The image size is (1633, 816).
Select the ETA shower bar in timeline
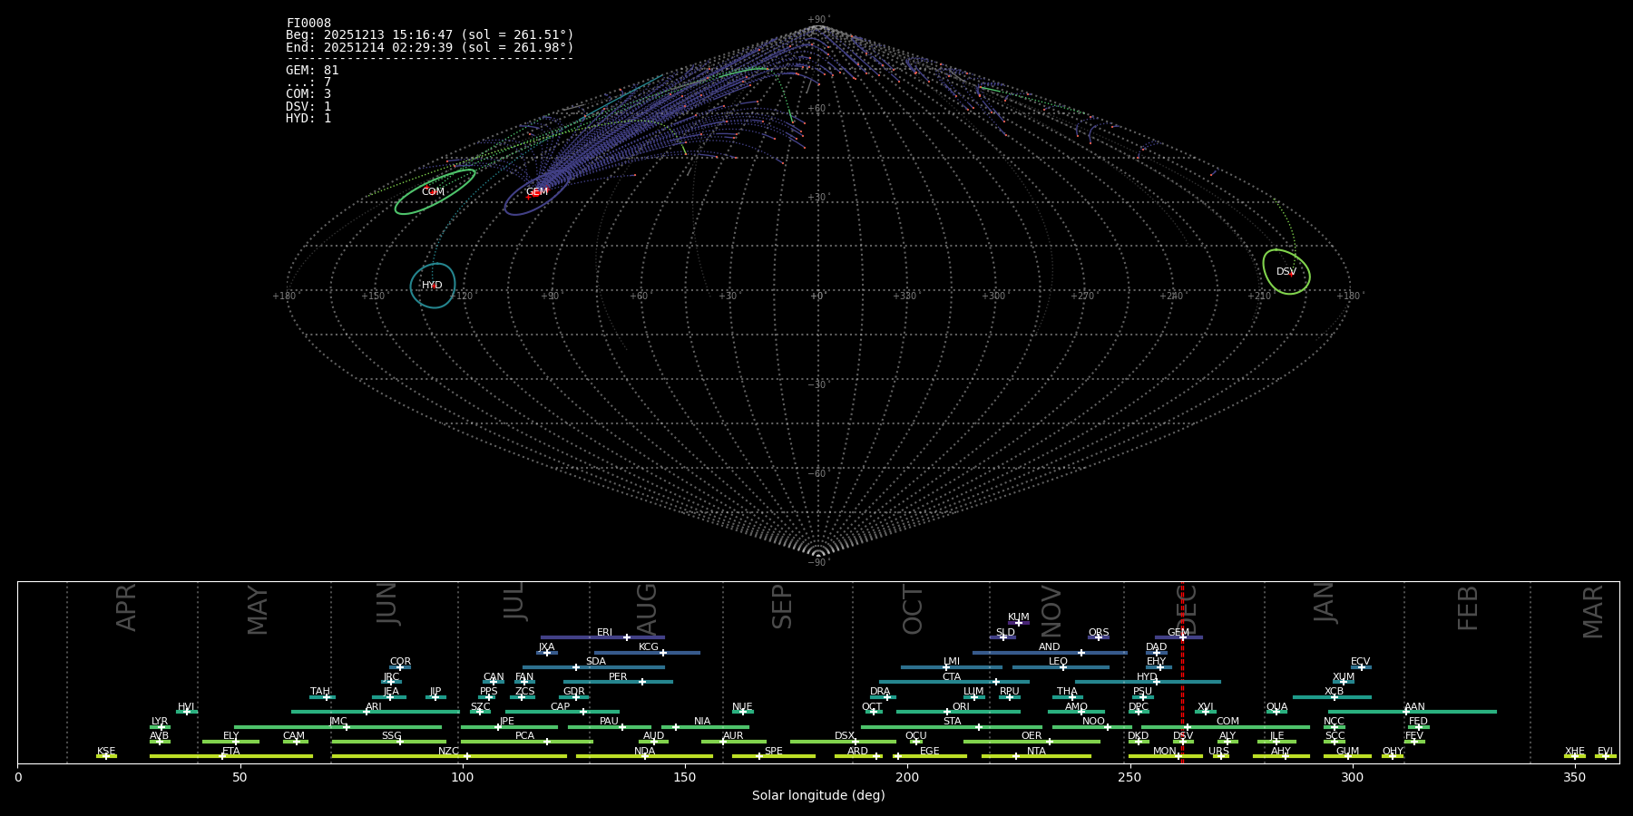click(x=231, y=756)
